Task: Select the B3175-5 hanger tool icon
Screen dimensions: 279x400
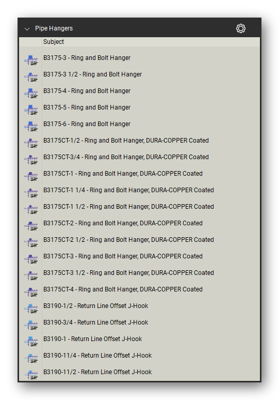Action: click(x=31, y=110)
